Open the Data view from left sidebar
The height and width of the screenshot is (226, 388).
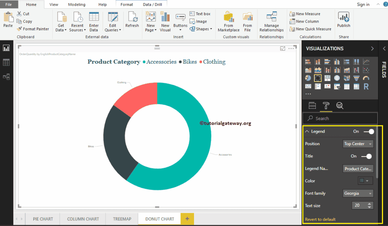pyautogui.click(x=5, y=63)
